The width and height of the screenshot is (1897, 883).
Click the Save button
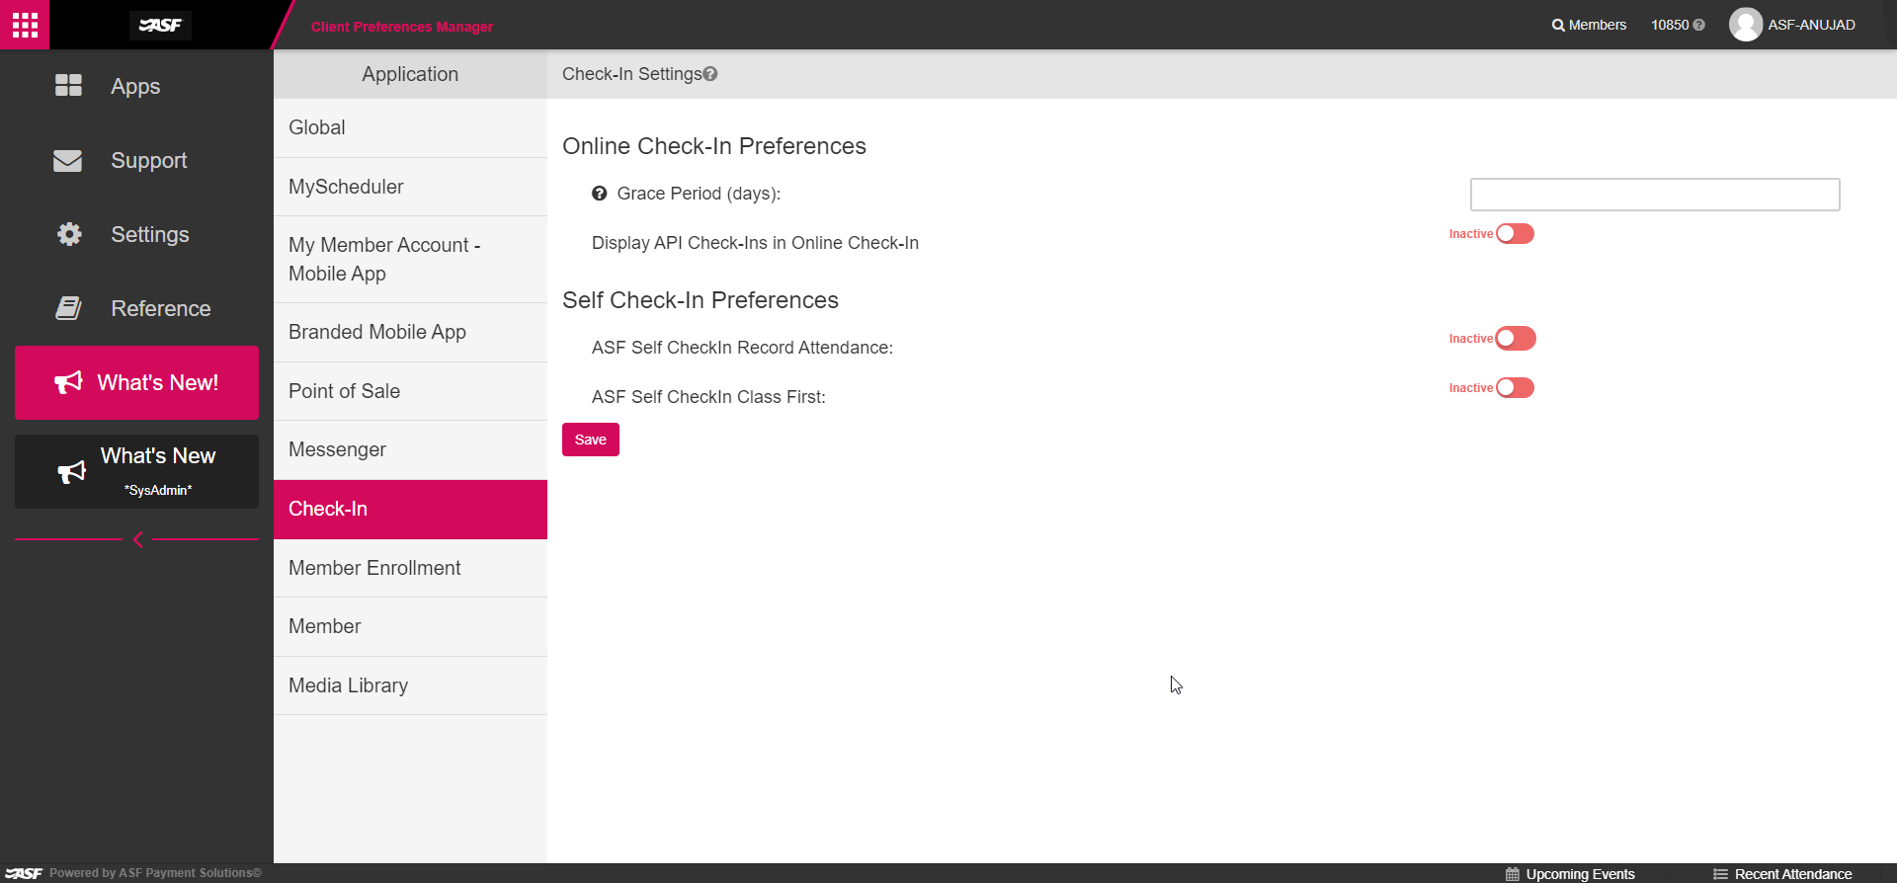coord(591,440)
